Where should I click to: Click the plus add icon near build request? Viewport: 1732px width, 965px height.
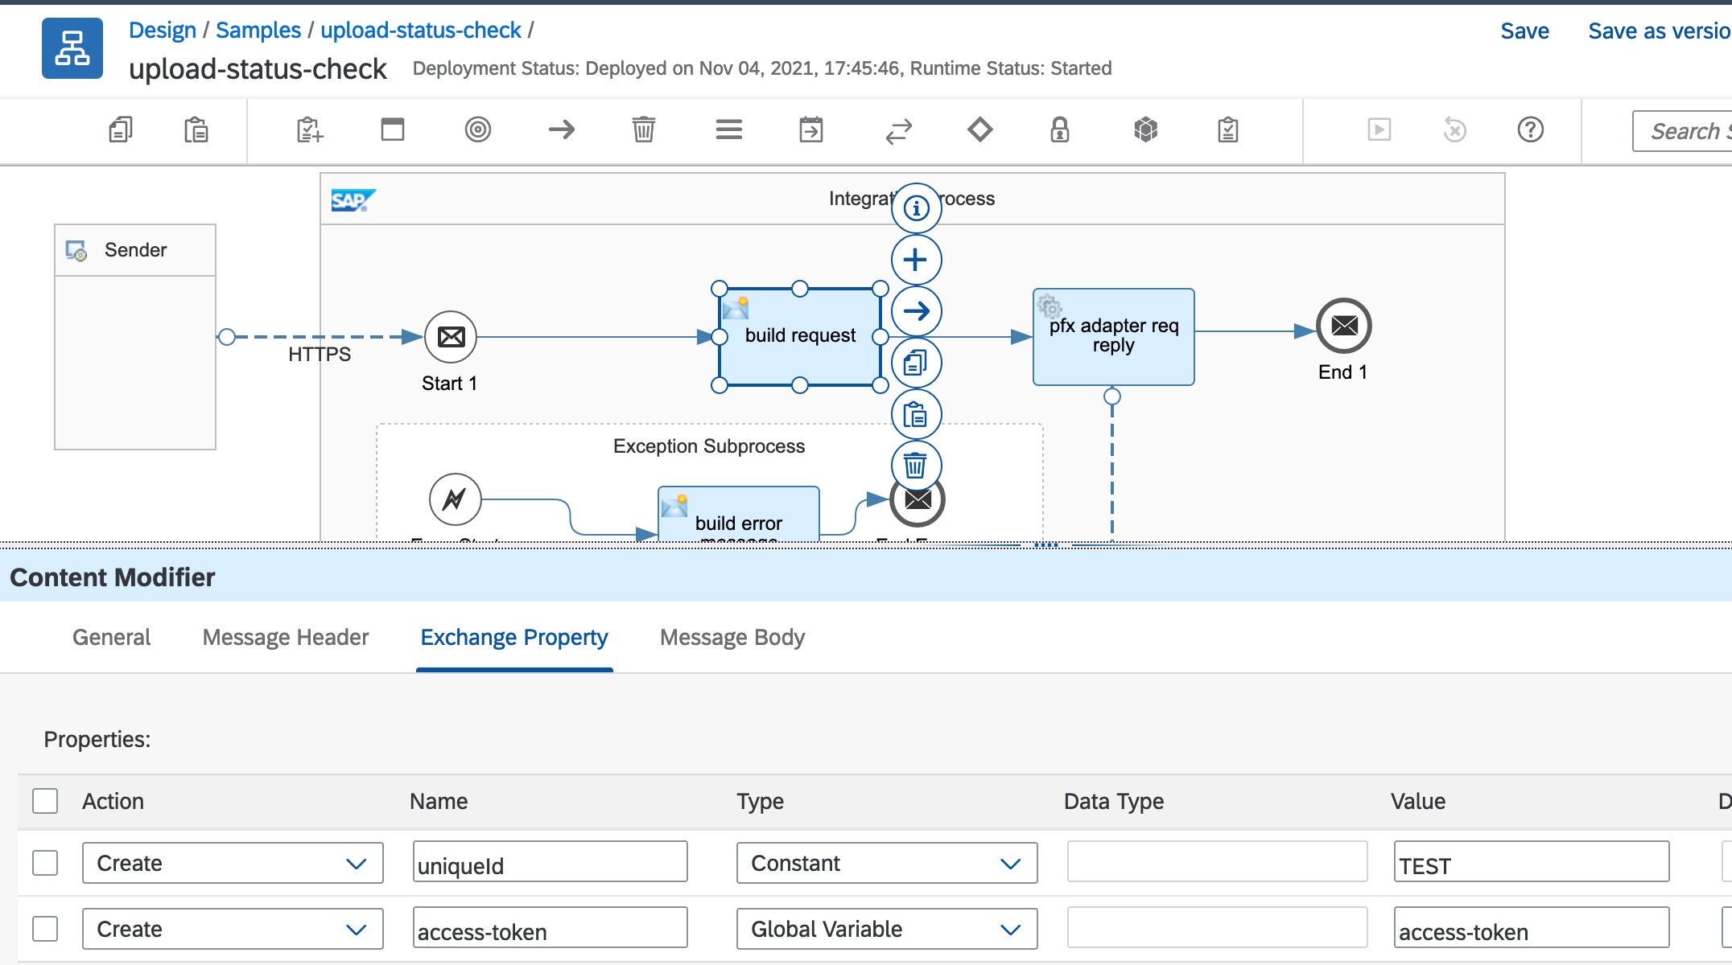click(x=916, y=260)
